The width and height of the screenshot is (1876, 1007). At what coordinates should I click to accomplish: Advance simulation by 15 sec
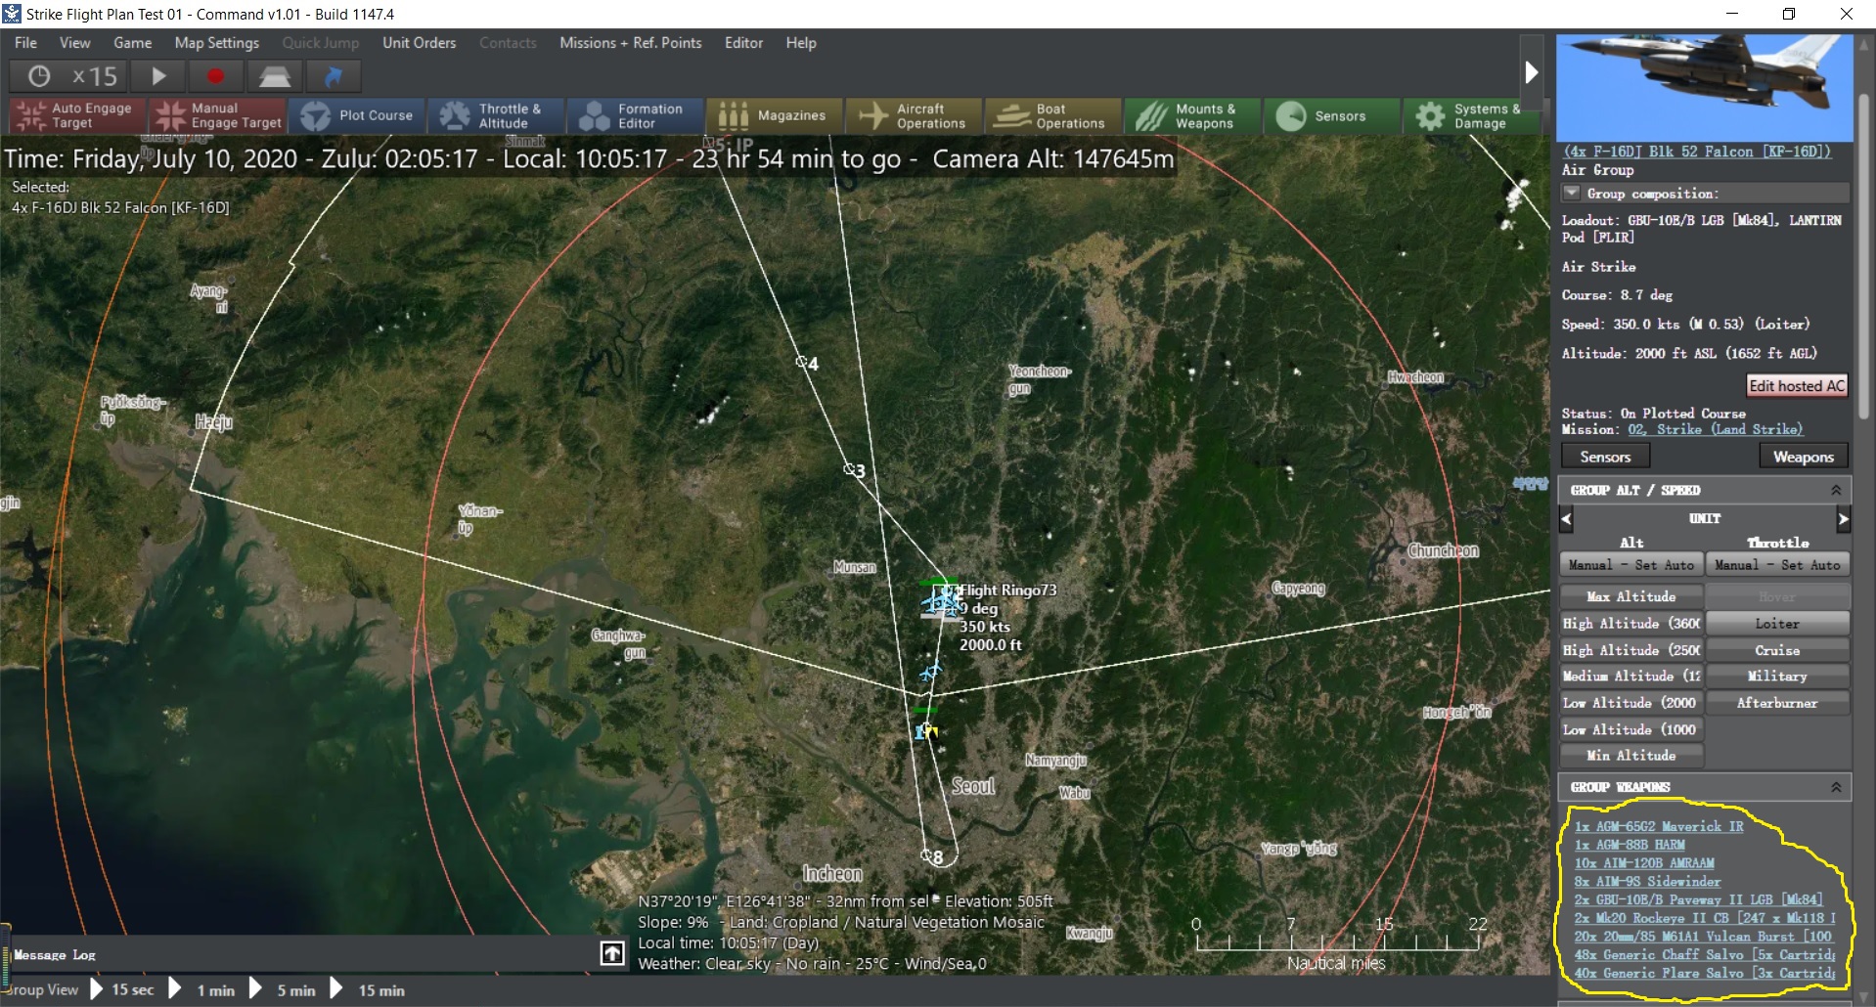122,989
